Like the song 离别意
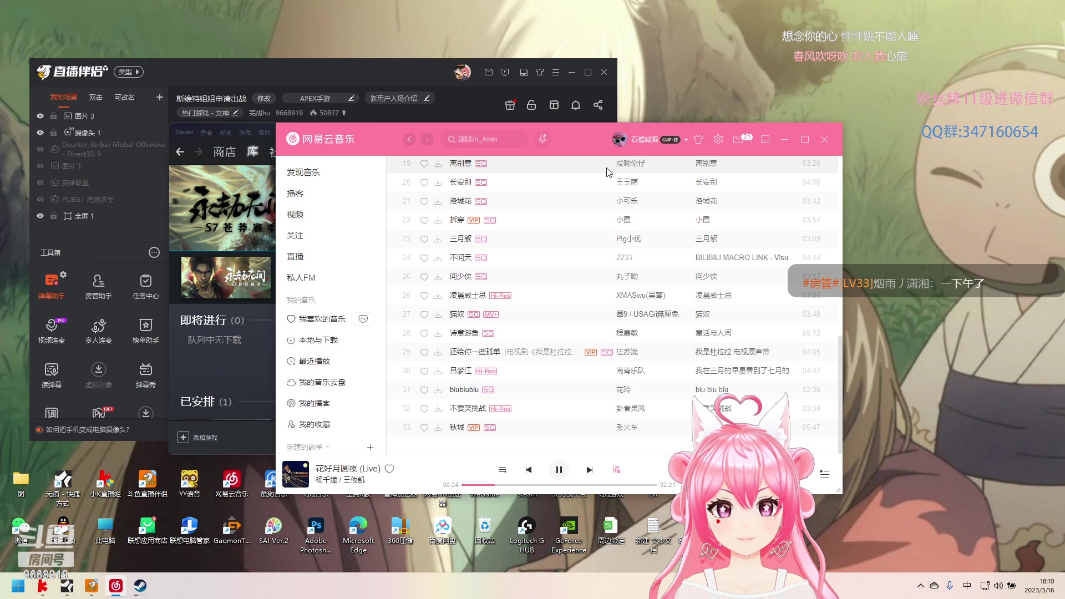 [424, 164]
